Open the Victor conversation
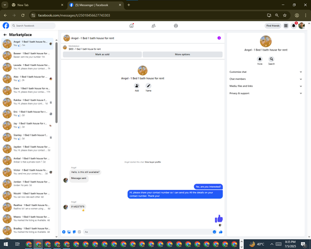The width and height of the screenshot is (311, 249). pyautogui.click(x=27, y=172)
